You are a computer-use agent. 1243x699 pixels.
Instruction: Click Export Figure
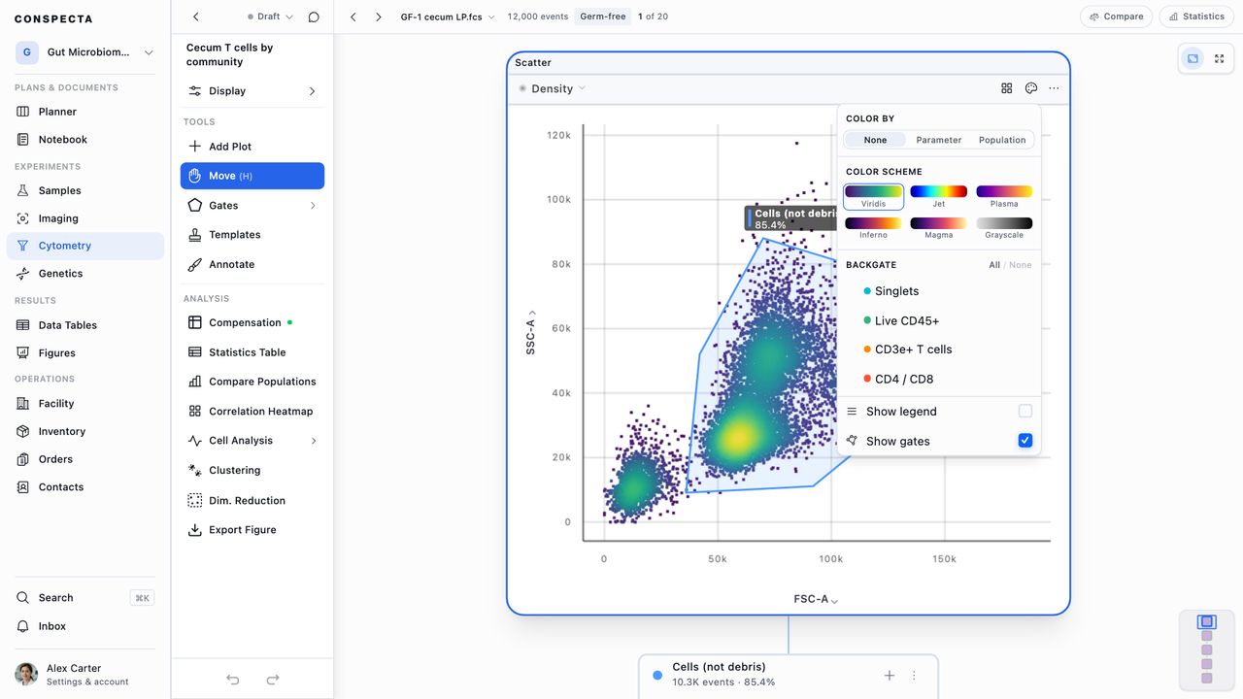pyautogui.click(x=252, y=530)
